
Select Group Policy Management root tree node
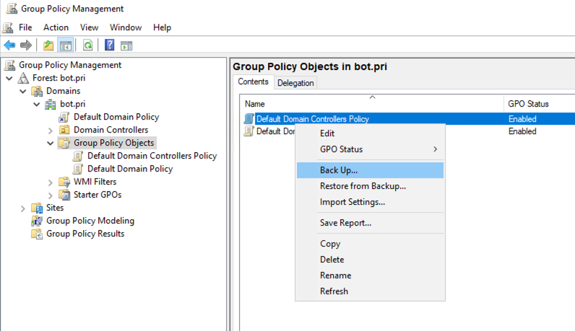coord(70,65)
